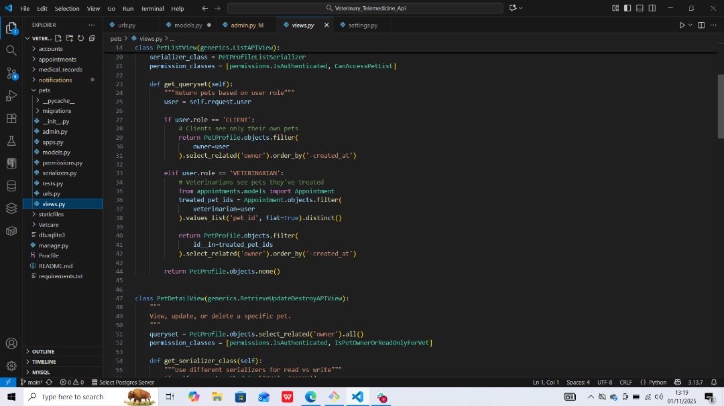Click the main branch indicator
The image size is (724, 406).
(x=32, y=382)
